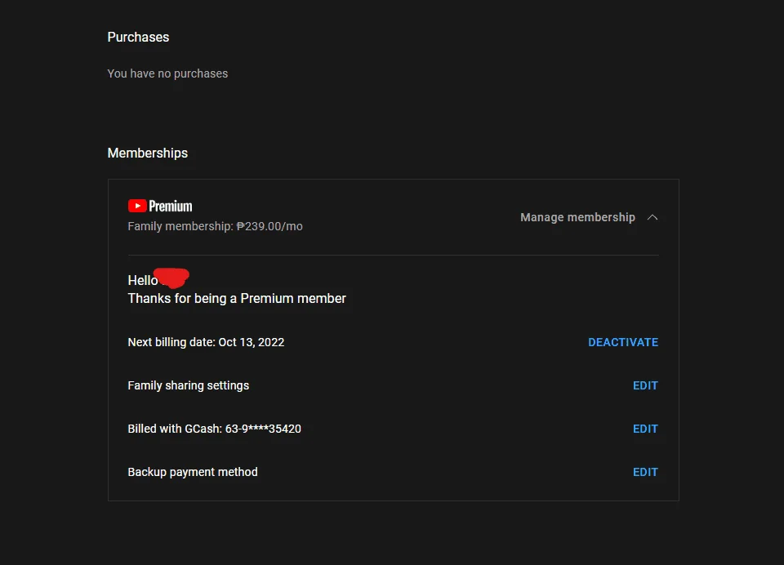
Task: Click the Family membership ₱239.00/mo text
Action: (215, 226)
